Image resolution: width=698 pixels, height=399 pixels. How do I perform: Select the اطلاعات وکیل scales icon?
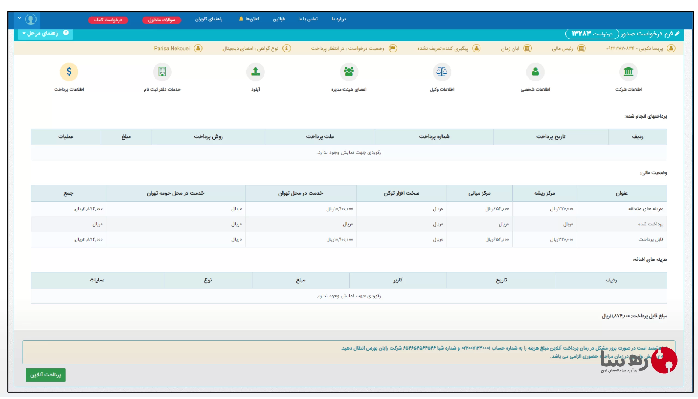[442, 72]
